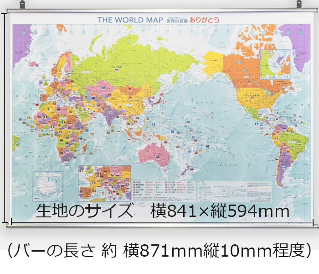Image resolution: width=319 pixels, height=274 pixels.
Task: Click the right metal hanging hook
Action: point(299,5)
